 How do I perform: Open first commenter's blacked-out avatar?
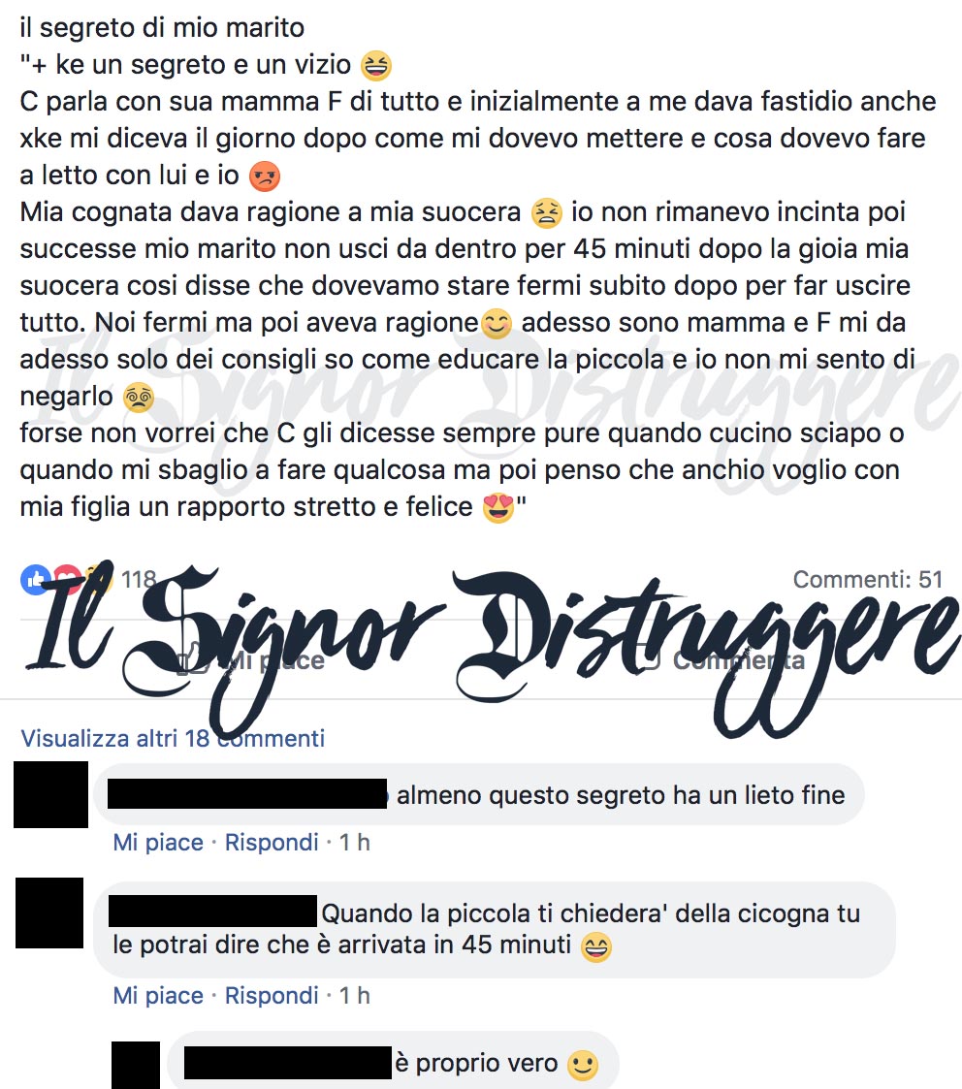click(50, 794)
